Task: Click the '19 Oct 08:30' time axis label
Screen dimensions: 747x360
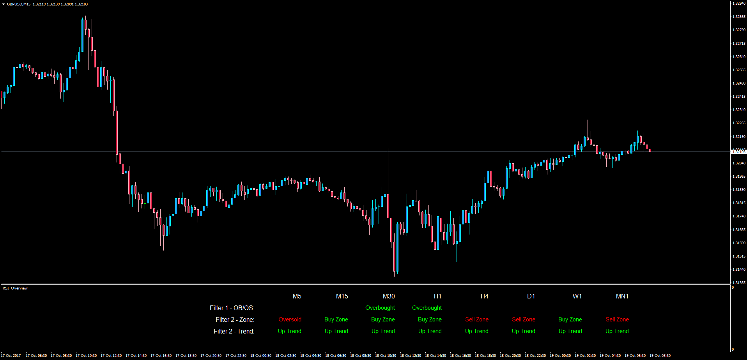Action: tap(660, 356)
